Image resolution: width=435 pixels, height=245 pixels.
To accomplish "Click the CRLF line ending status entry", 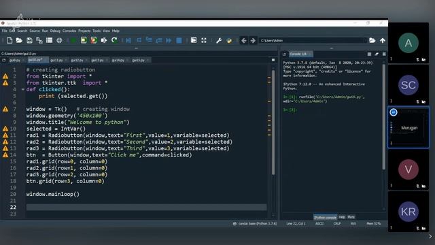I will (337, 224).
